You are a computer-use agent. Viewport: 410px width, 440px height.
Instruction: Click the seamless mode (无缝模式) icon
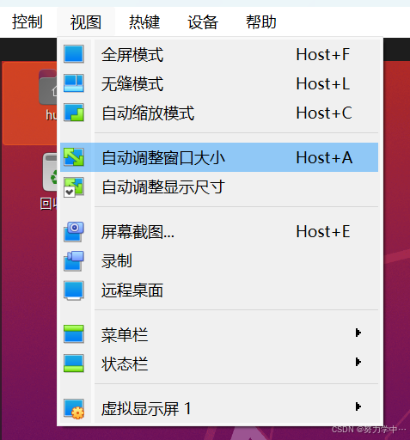pyautogui.click(x=74, y=83)
